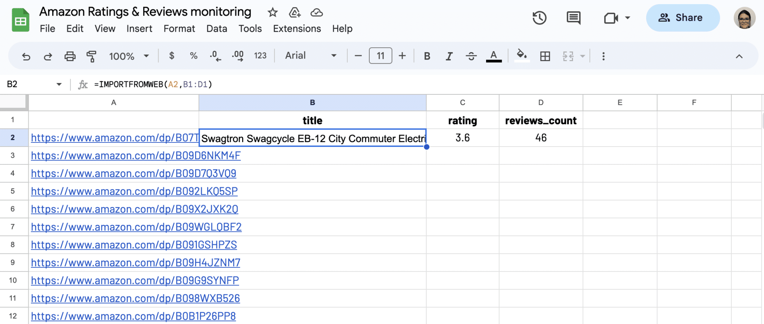
Task: Open the comments panel icon
Action: pos(573,18)
